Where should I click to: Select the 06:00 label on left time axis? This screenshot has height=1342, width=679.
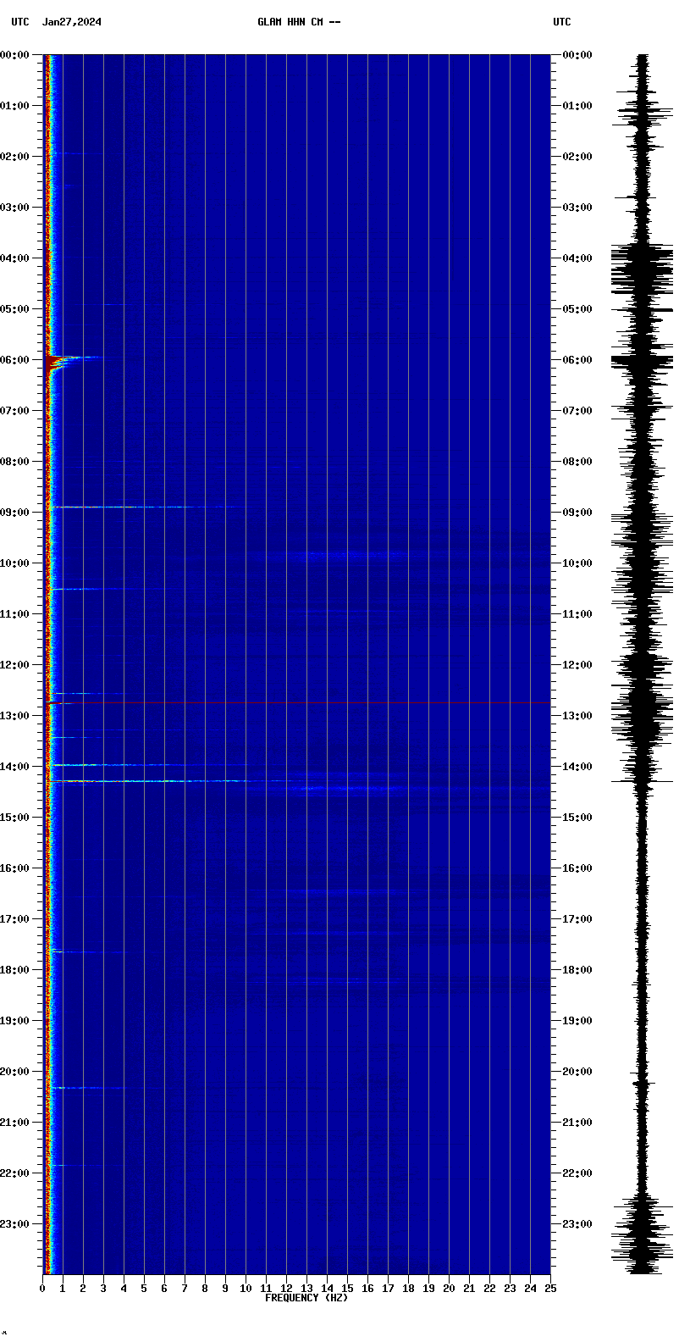pyautogui.click(x=15, y=360)
